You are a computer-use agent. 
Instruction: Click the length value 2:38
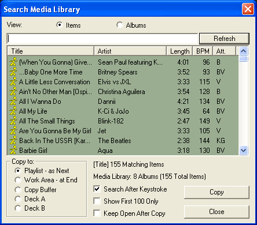pyautogui.click(x=183, y=141)
